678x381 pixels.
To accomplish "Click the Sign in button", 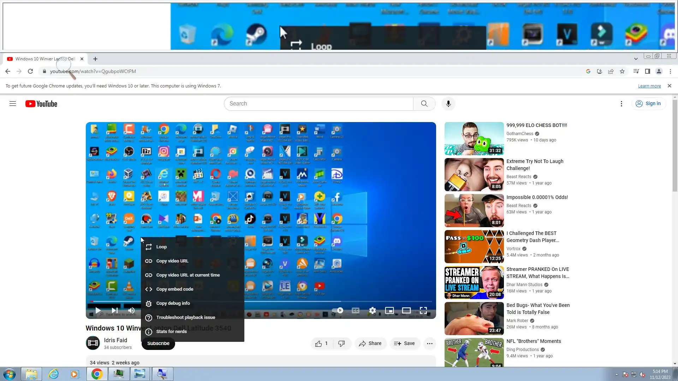I will 648,104.
